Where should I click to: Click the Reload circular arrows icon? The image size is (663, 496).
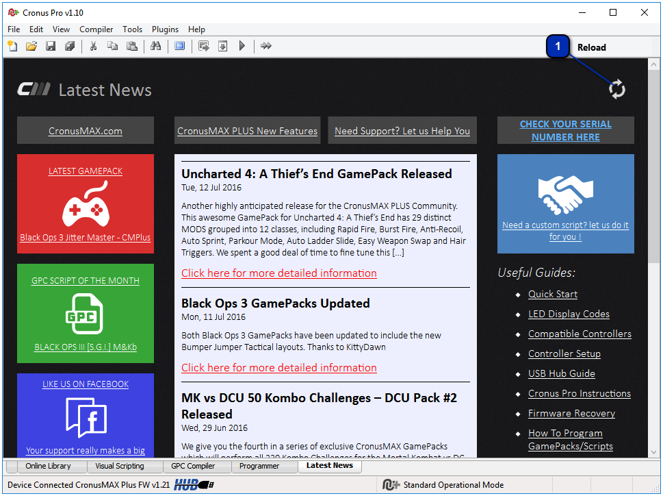617,89
